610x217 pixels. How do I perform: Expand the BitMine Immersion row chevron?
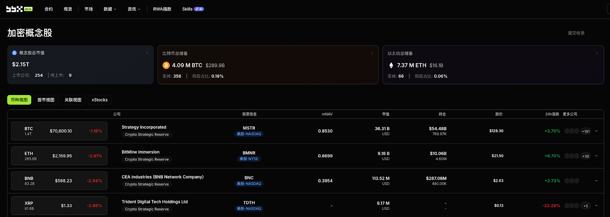(x=597, y=156)
